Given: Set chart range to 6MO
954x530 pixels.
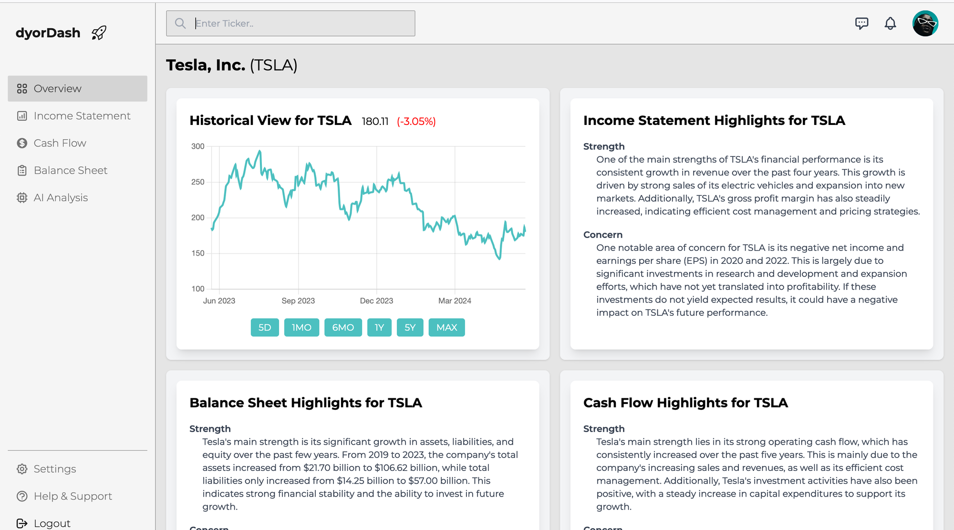Looking at the screenshot, I should (343, 327).
